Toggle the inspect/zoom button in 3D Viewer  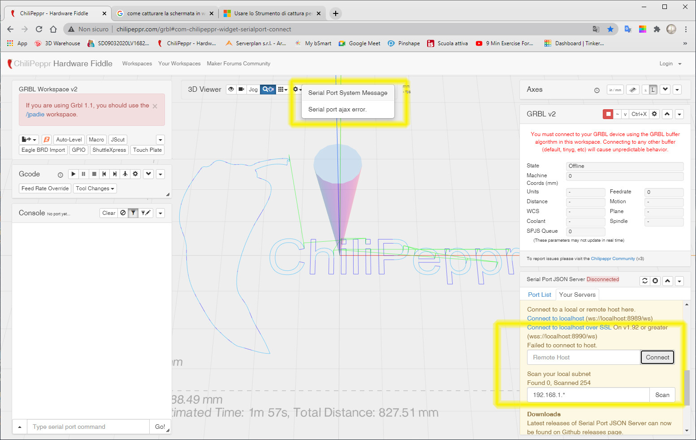tap(268, 89)
